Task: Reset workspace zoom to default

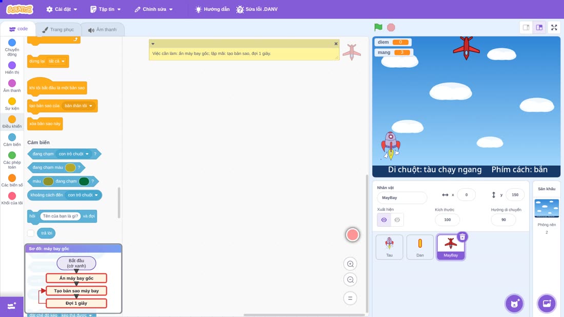Action: pyautogui.click(x=350, y=298)
